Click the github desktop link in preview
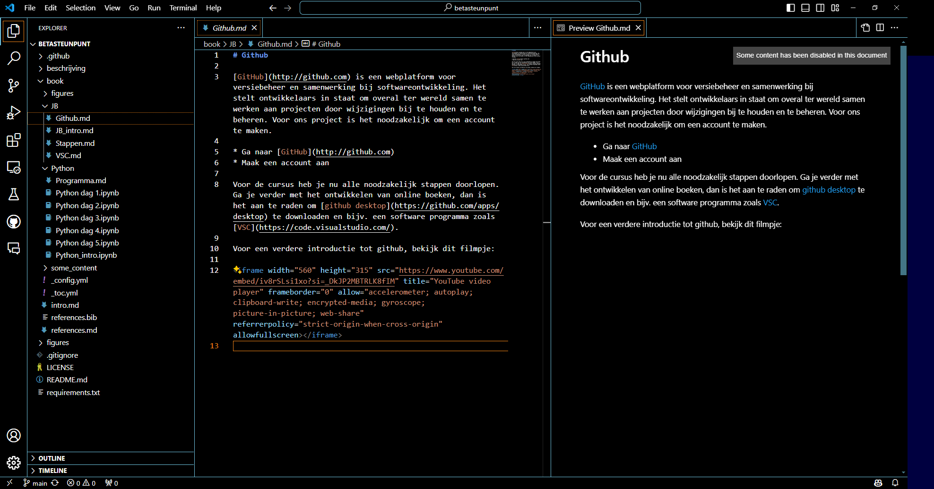Viewport: 934px width, 489px height. [829, 190]
